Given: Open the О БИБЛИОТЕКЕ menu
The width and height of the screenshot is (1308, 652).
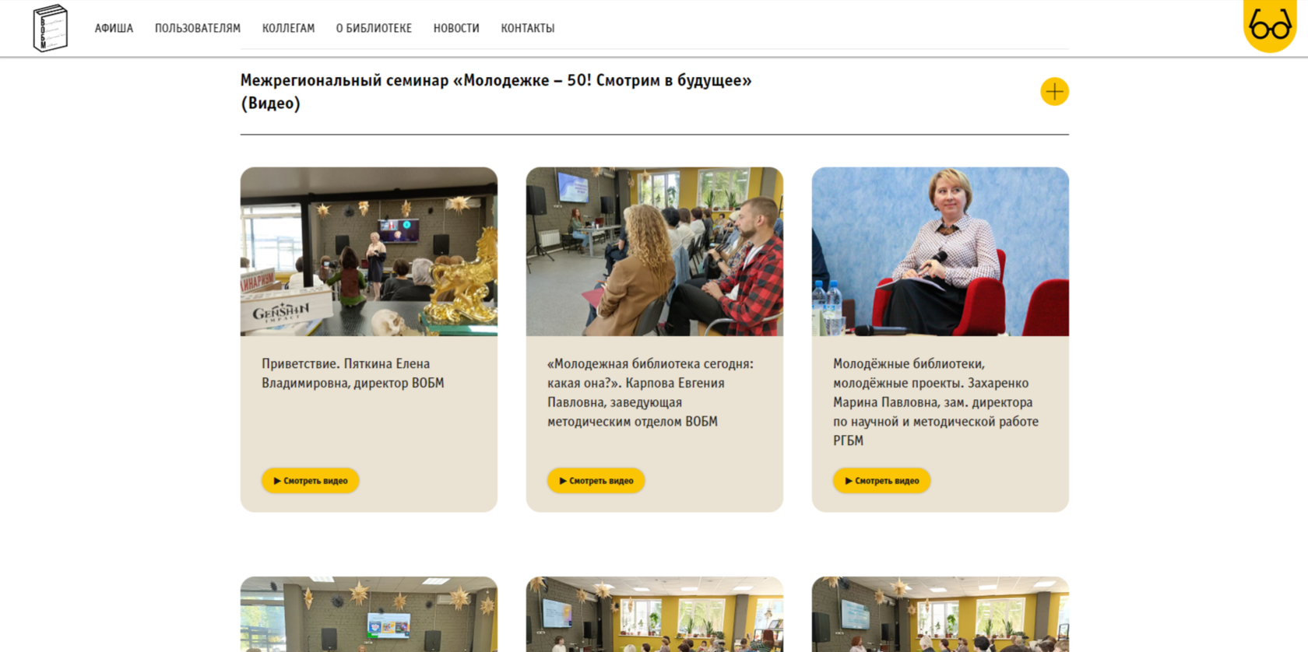Looking at the screenshot, I should [374, 28].
